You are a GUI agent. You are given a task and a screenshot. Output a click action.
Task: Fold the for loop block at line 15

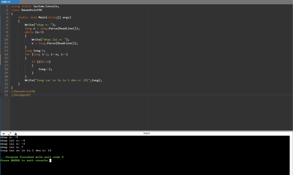point(9,58)
